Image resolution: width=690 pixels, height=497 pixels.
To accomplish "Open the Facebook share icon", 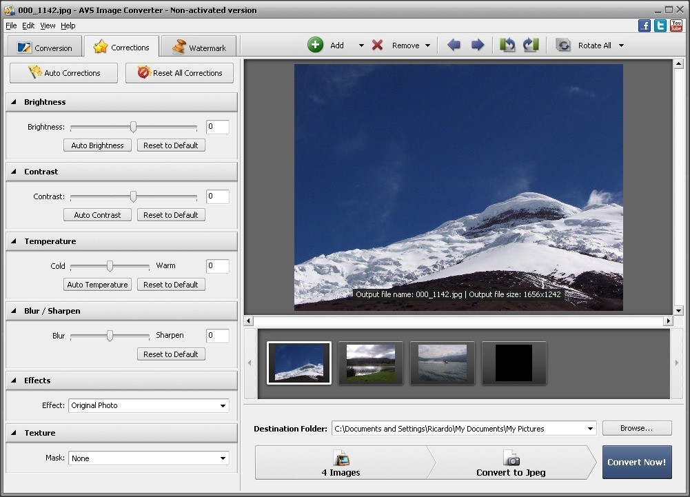I will pyautogui.click(x=644, y=25).
